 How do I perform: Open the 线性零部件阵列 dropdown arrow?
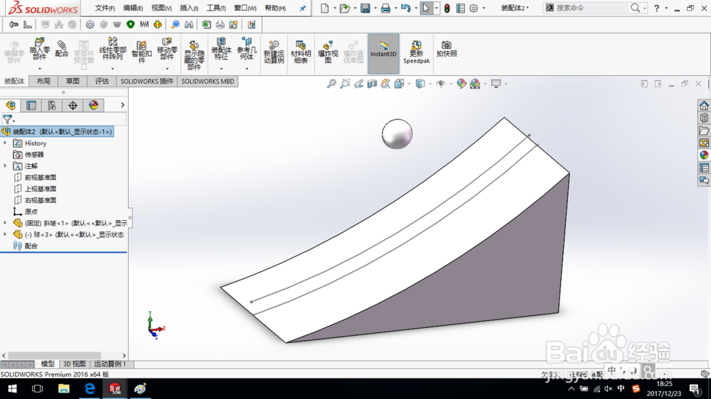coord(112,68)
